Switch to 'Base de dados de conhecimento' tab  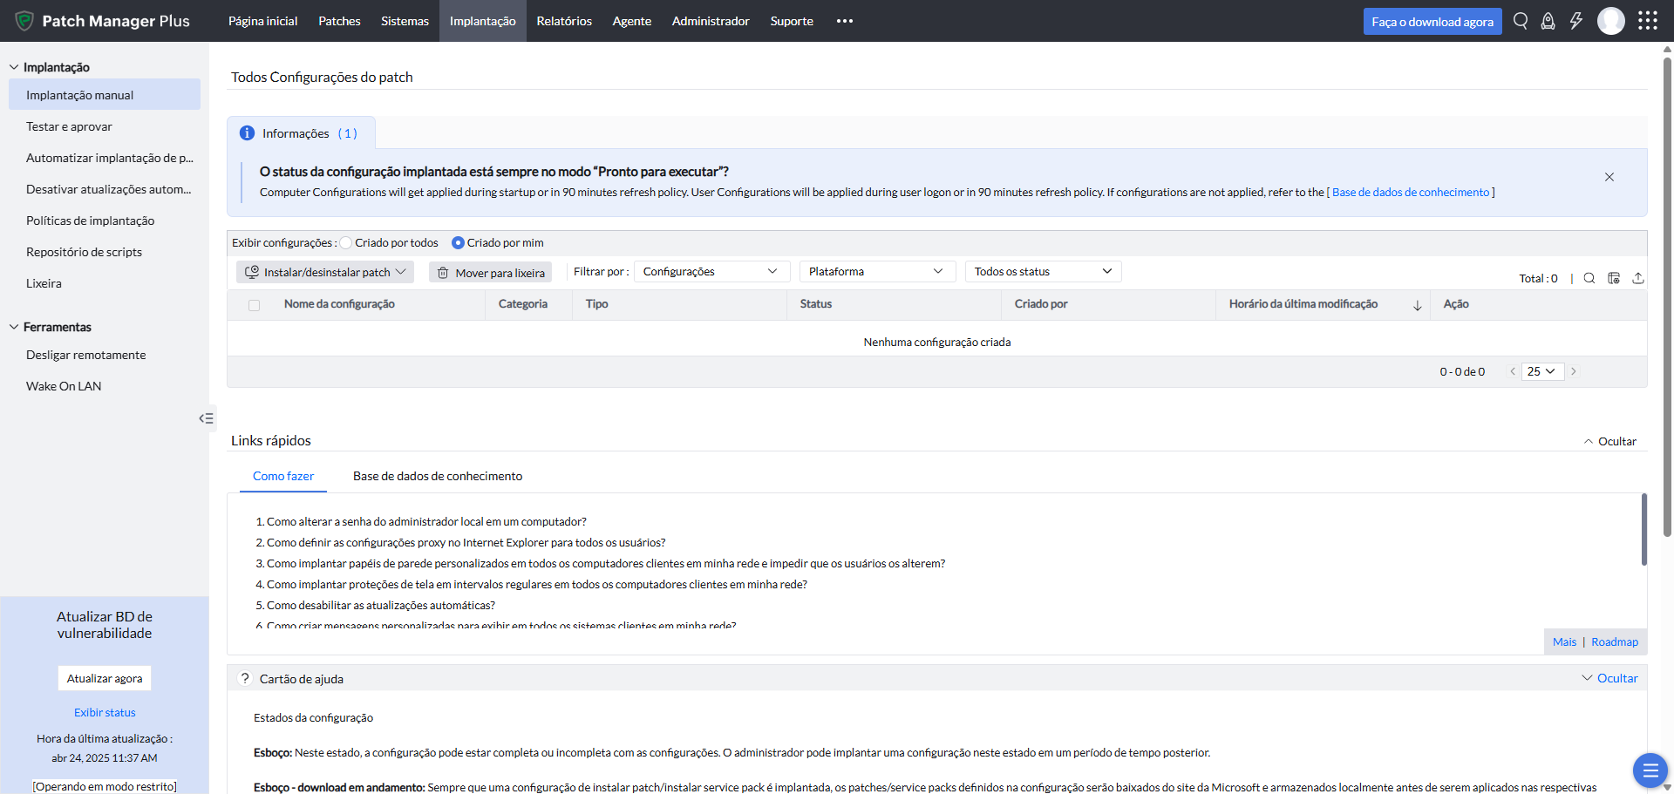pyautogui.click(x=438, y=476)
